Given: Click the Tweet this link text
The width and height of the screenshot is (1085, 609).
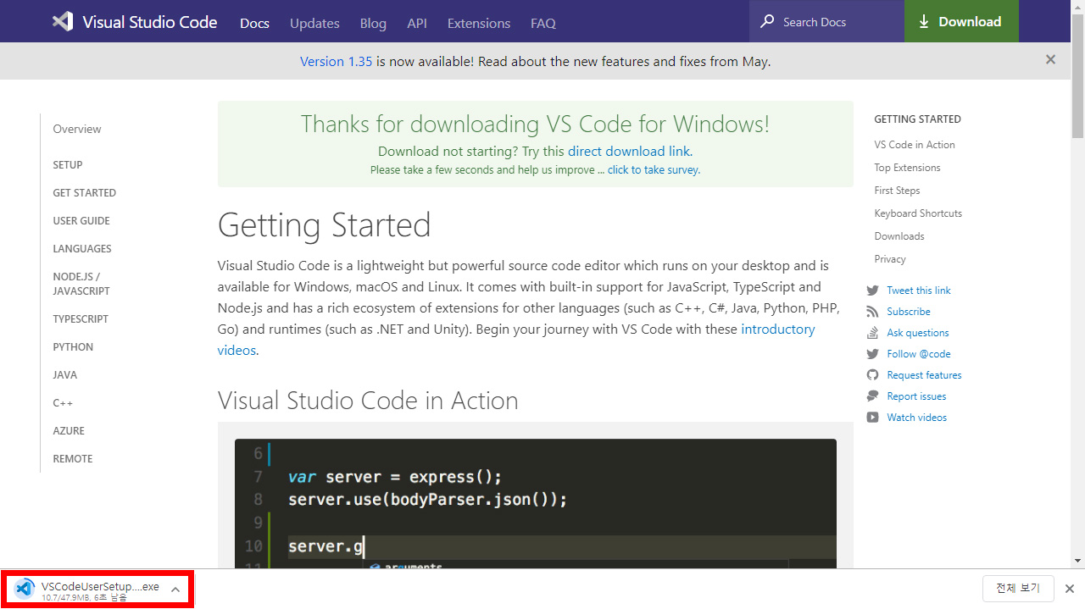Looking at the screenshot, I should (x=919, y=291).
